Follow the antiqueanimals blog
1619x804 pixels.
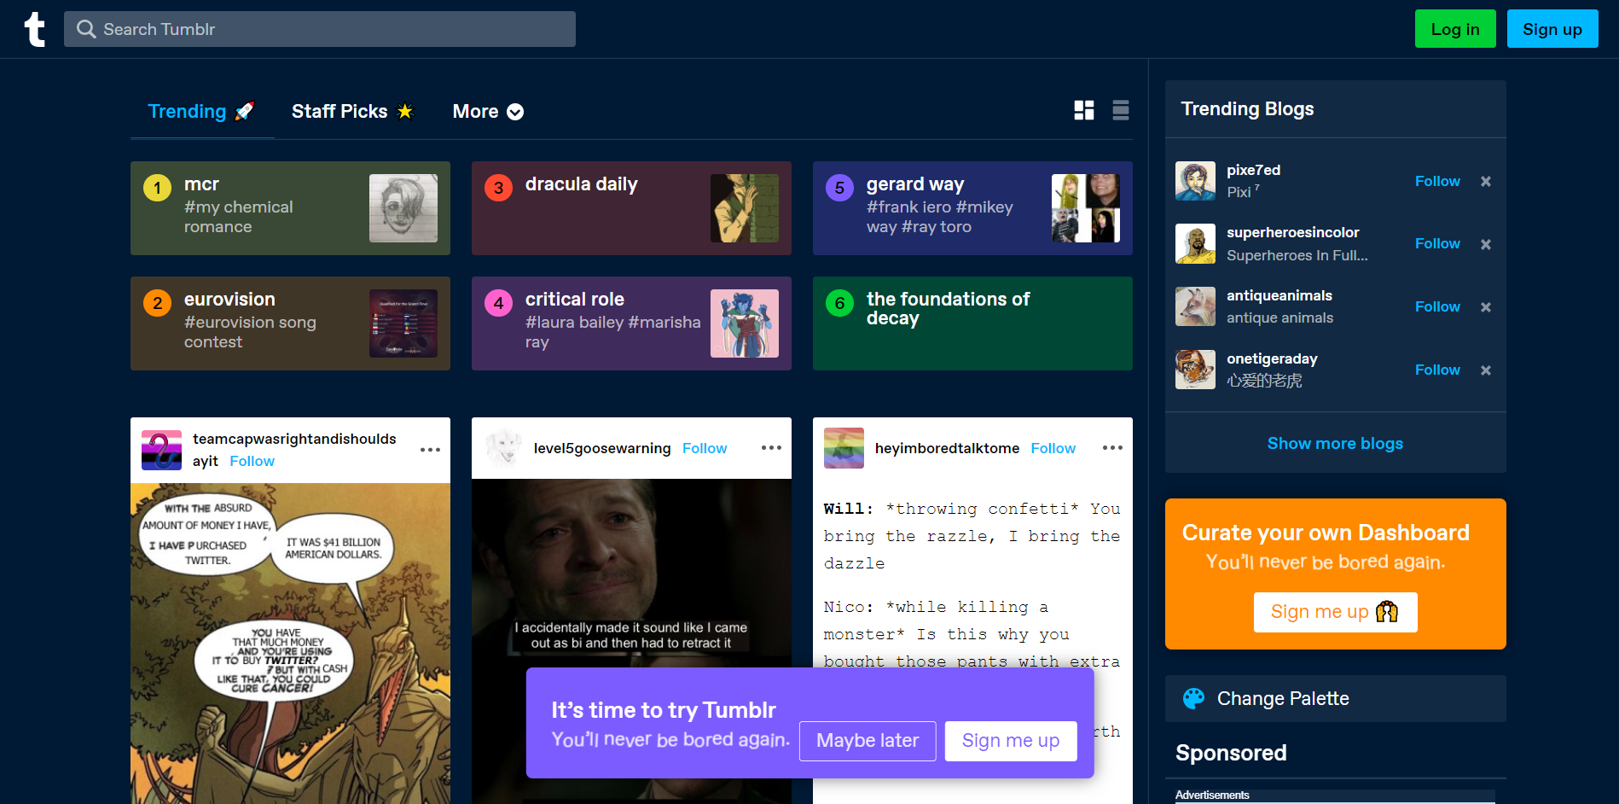coord(1437,307)
